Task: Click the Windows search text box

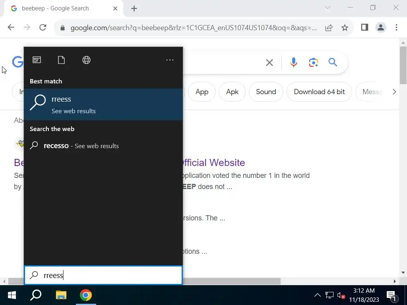Action: click(x=103, y=275)
